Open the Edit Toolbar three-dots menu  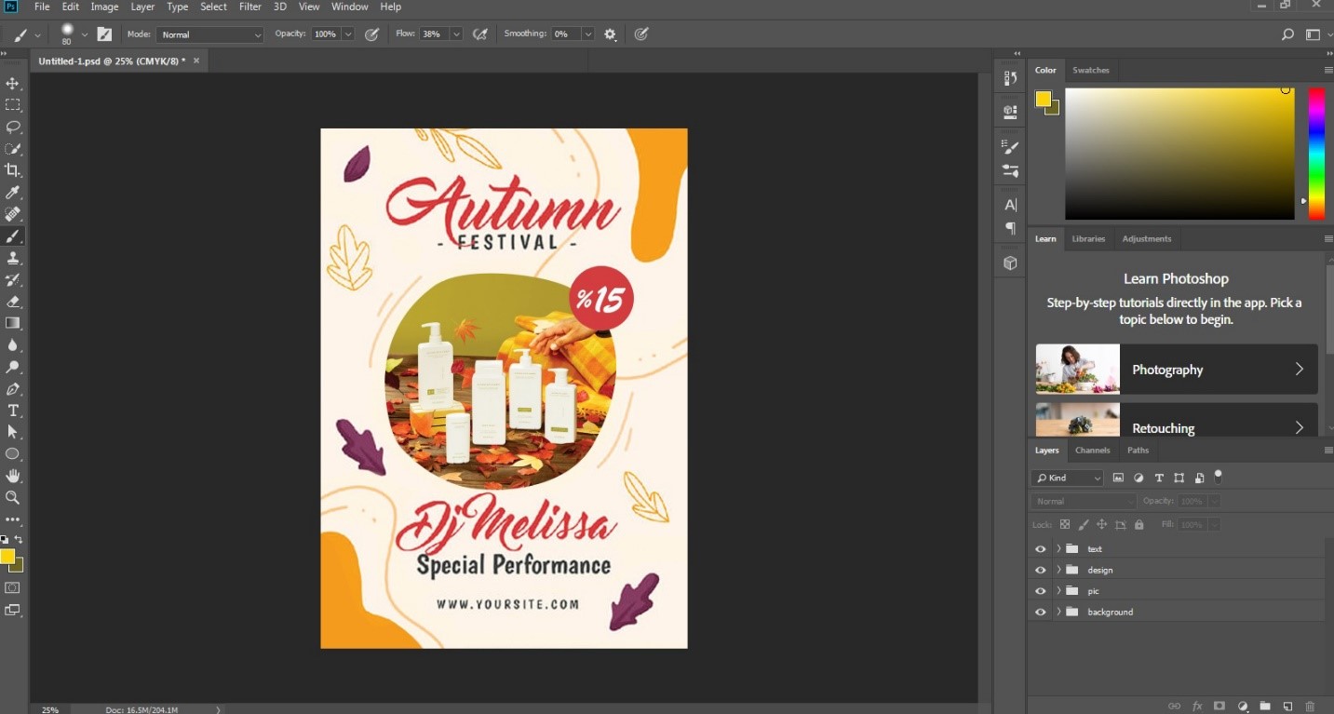point(13,519)
